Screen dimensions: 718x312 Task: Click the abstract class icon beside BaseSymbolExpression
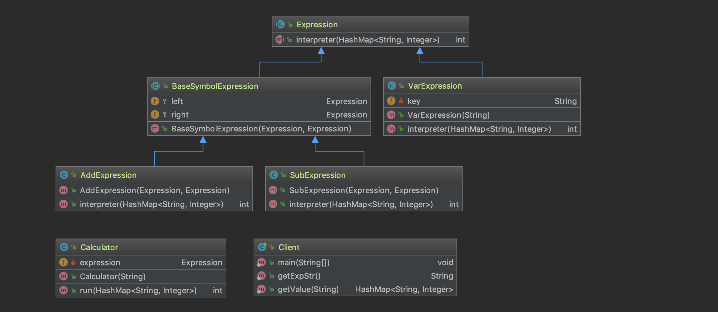click(155, 86)
